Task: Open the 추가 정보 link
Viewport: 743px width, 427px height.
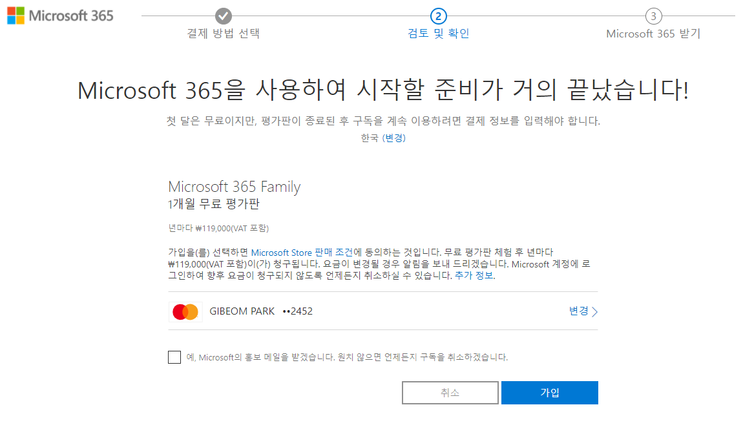Action: pos(474,275)
